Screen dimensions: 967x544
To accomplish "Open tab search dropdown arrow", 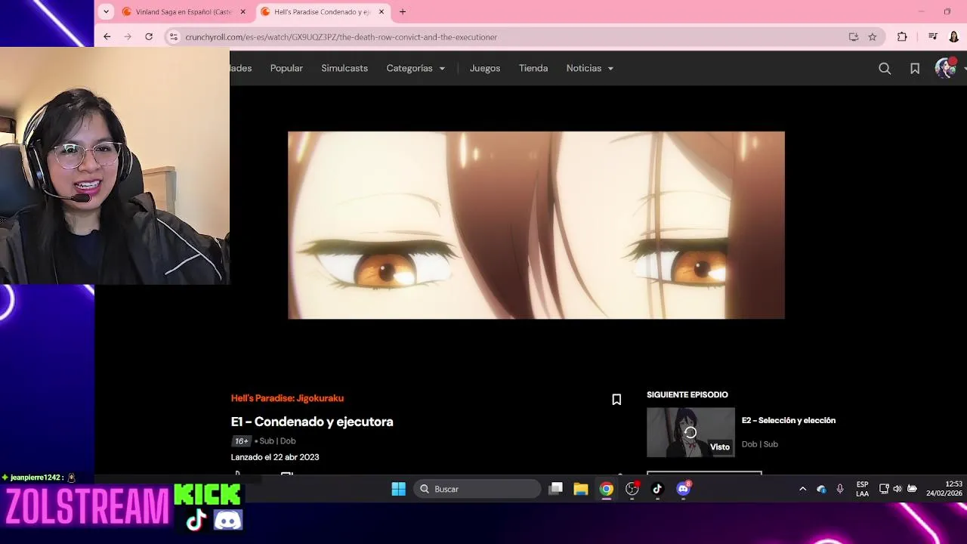I will pos(107,11).
